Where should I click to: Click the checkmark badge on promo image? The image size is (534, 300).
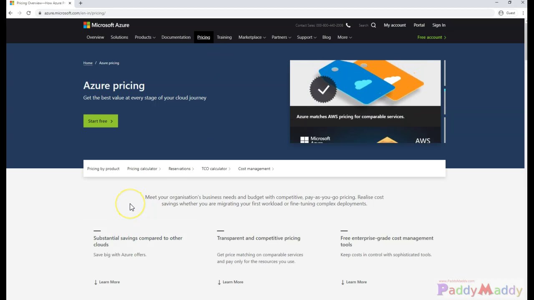pyautogui.click(x=323, y=89)
